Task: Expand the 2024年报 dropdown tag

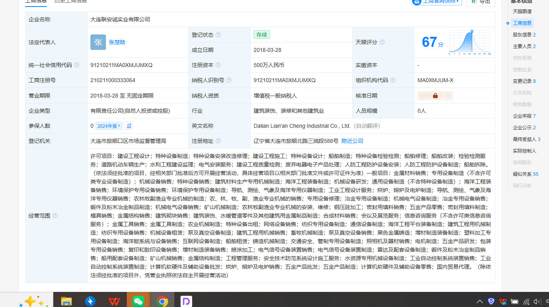Action: click(x=109, y=126)
